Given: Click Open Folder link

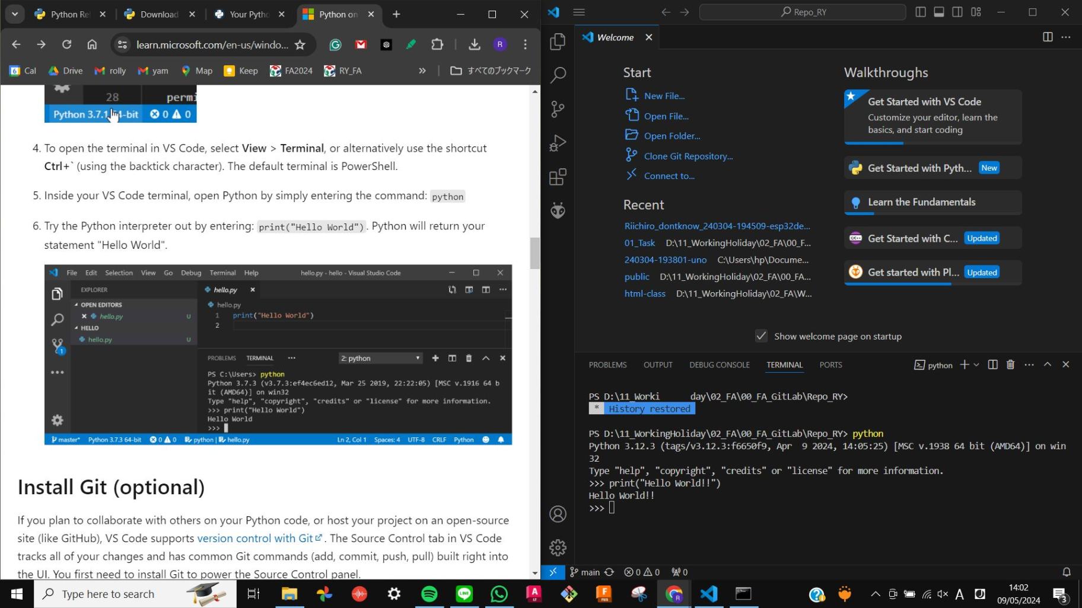Looking at the screenshot, I should 672,136.
